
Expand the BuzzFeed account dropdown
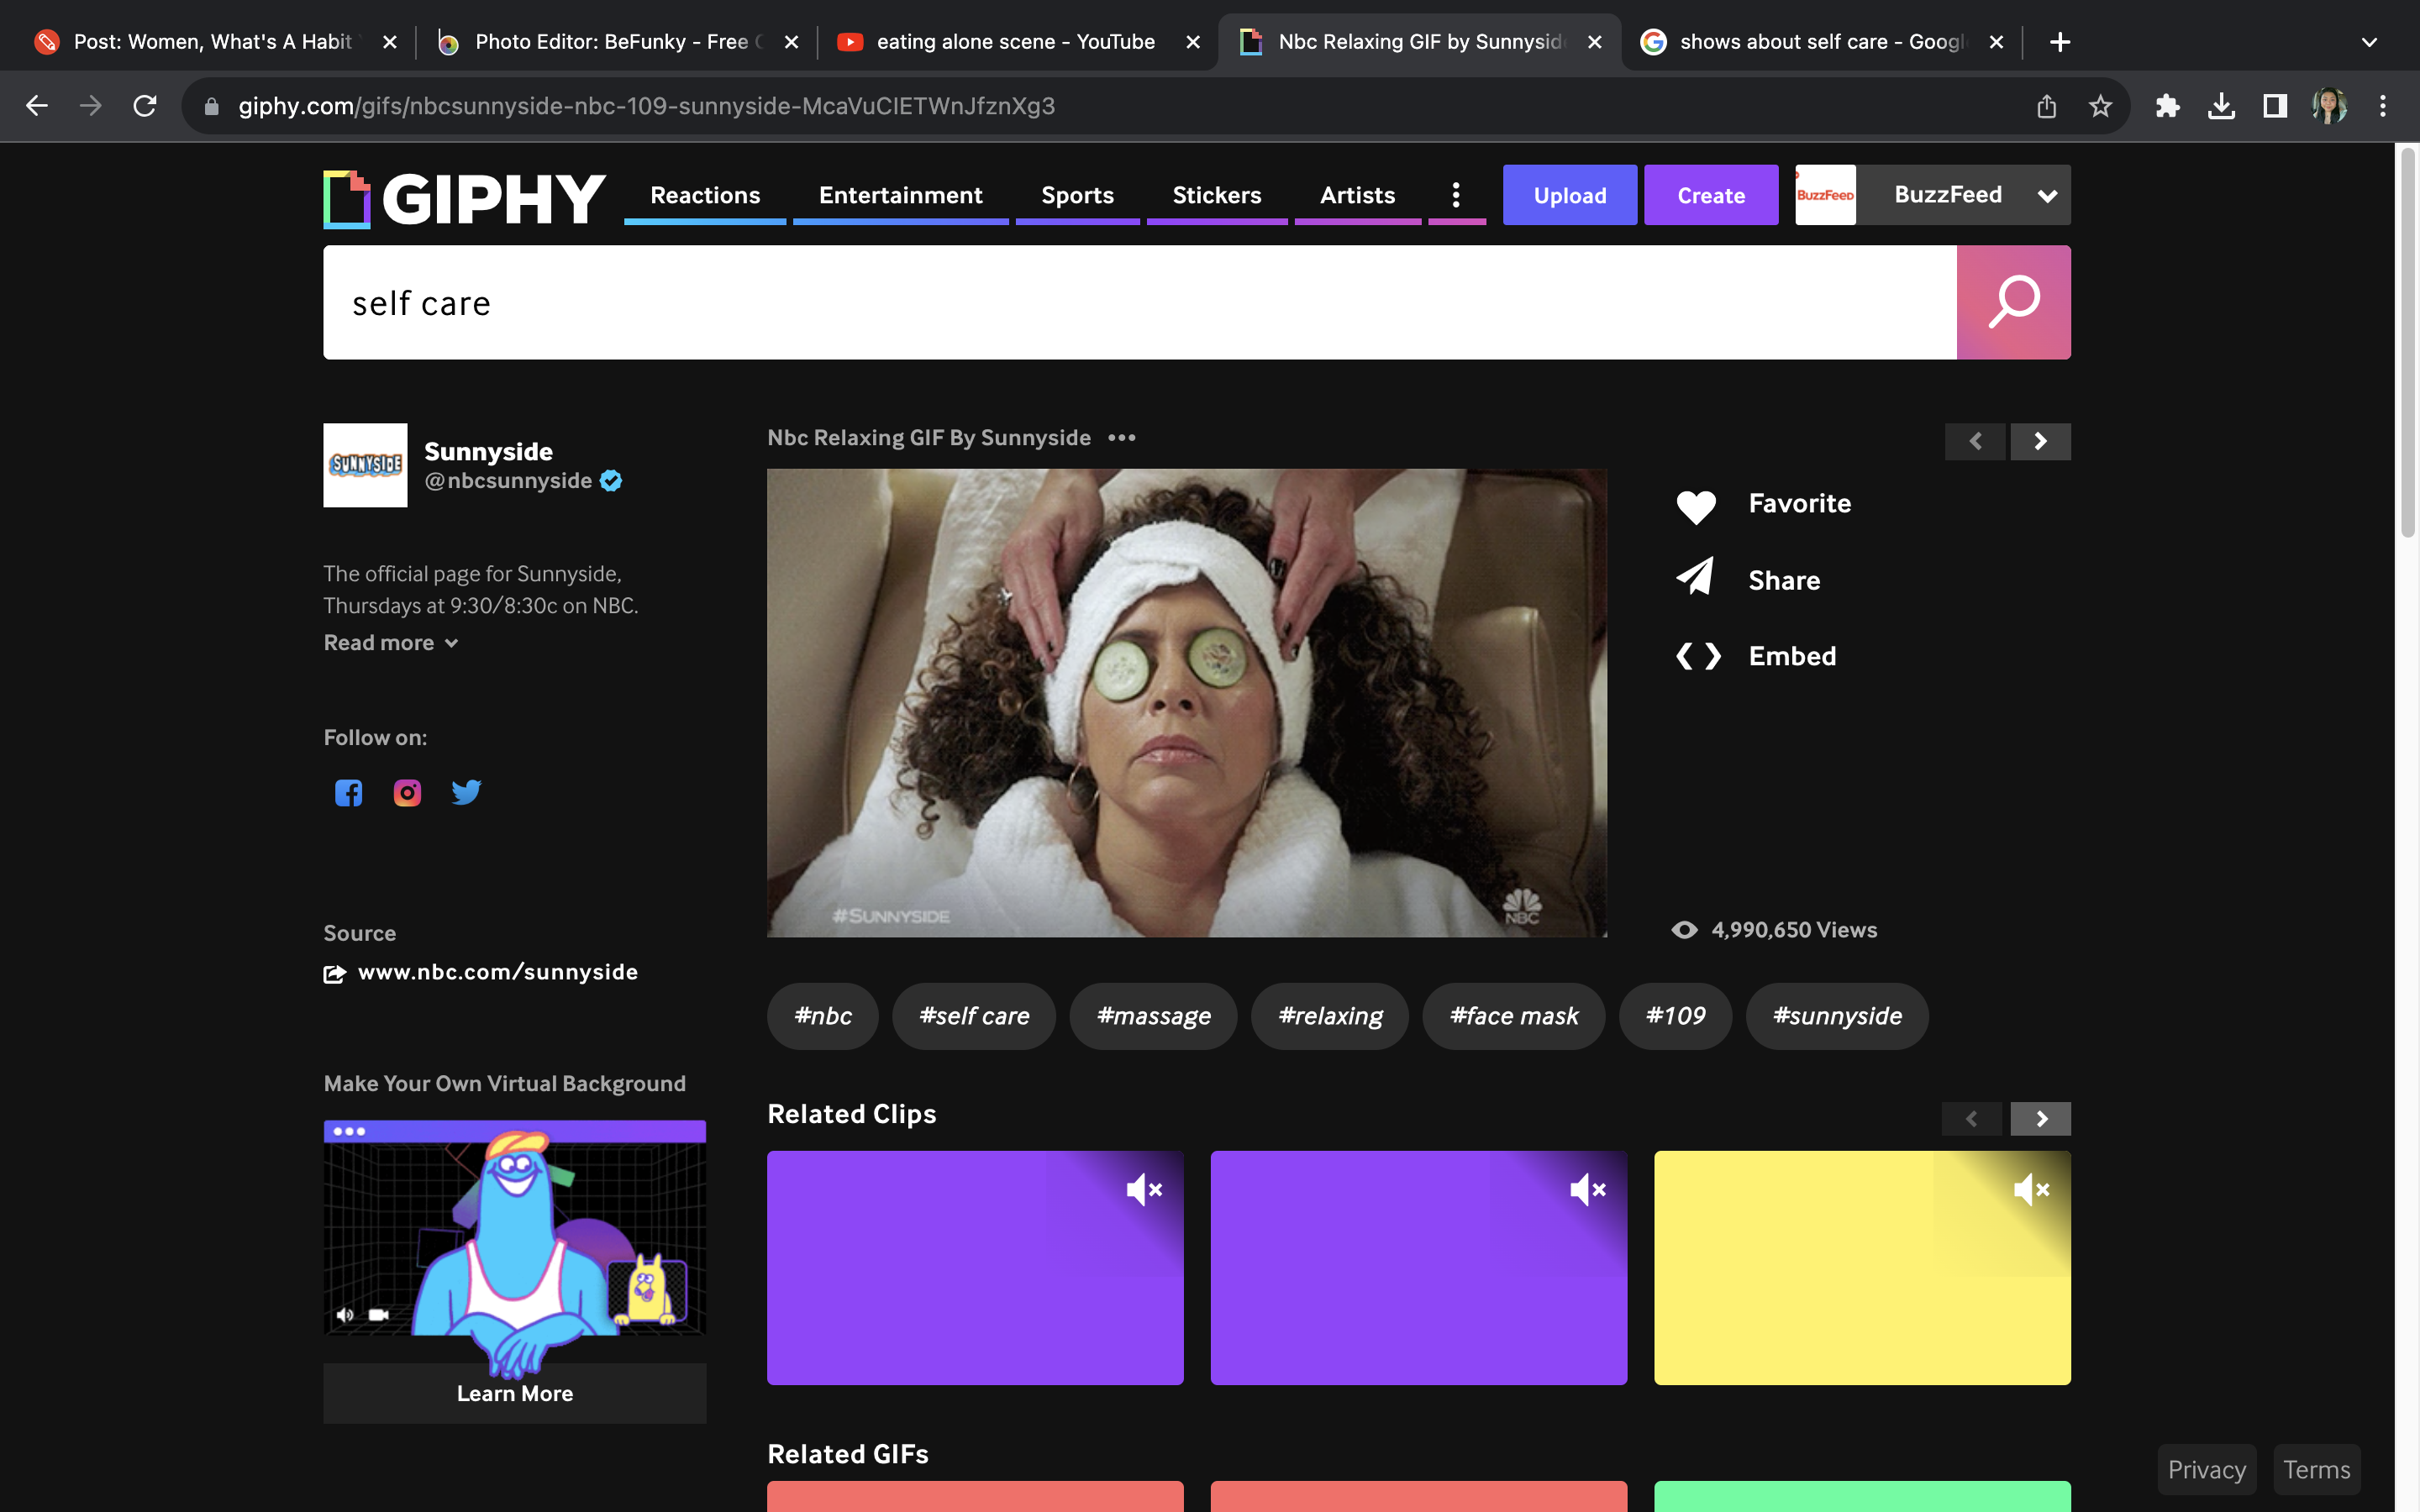[2047, 196]
